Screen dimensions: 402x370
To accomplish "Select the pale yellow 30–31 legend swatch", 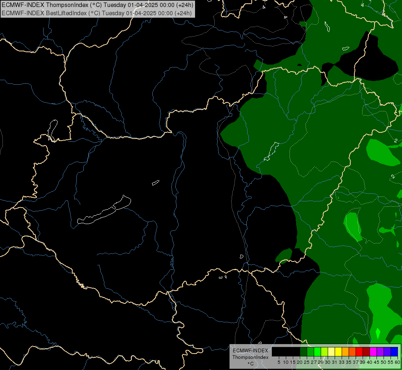I will click(x=331, y=351).
